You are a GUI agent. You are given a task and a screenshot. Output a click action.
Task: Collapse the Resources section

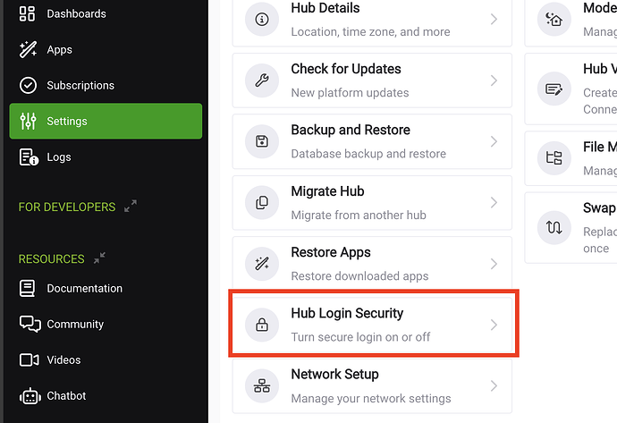[x=100, y=258]
